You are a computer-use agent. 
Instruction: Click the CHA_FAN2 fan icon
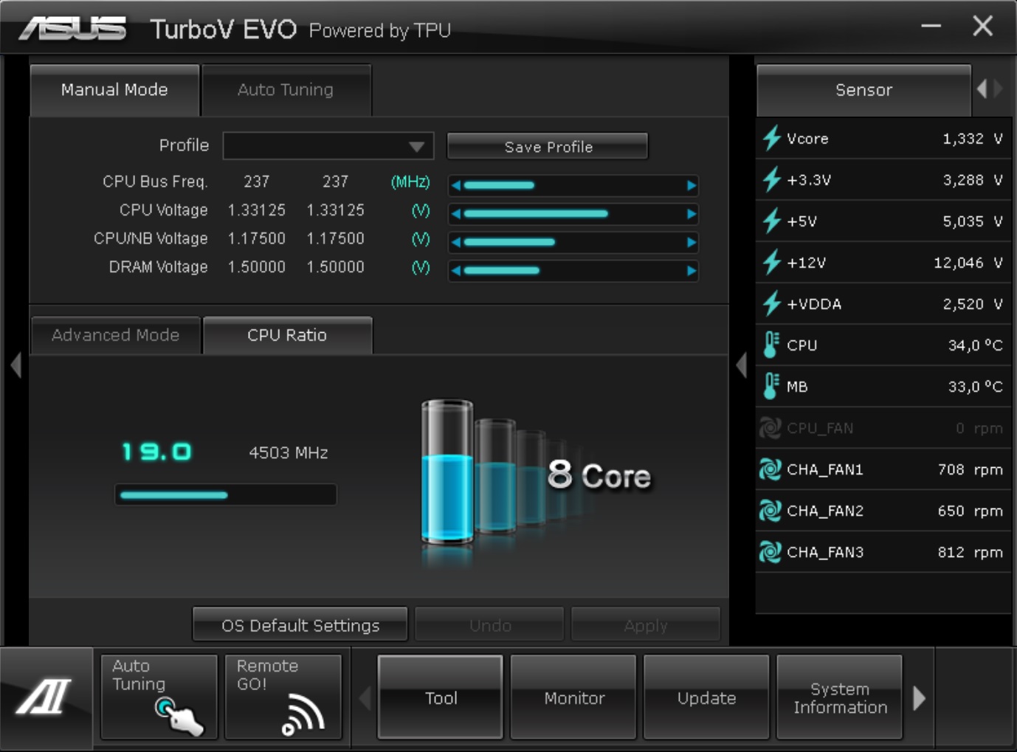770,511
